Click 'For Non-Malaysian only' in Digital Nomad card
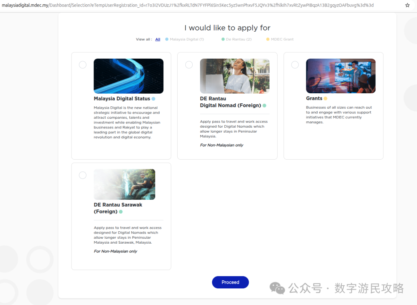This screenshot has height=305, width=417. (222, 145)
